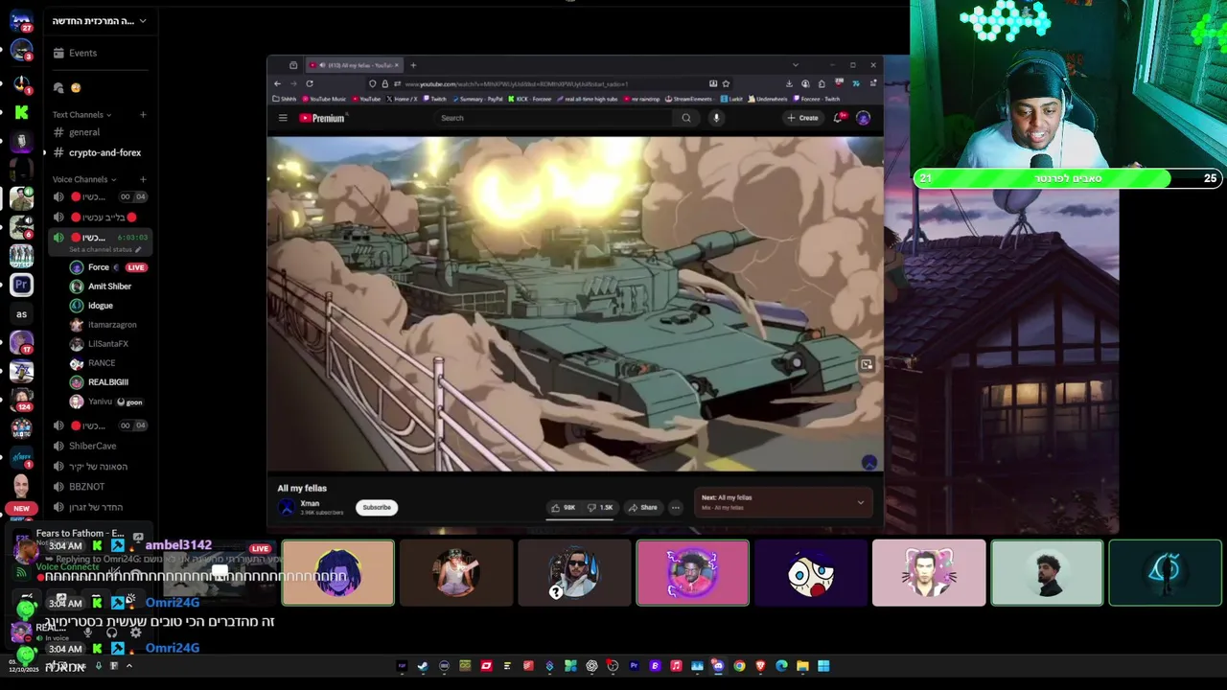1227x690 pixels.
Task: Start voice search with microphone icon
Action: pos(716,118)
